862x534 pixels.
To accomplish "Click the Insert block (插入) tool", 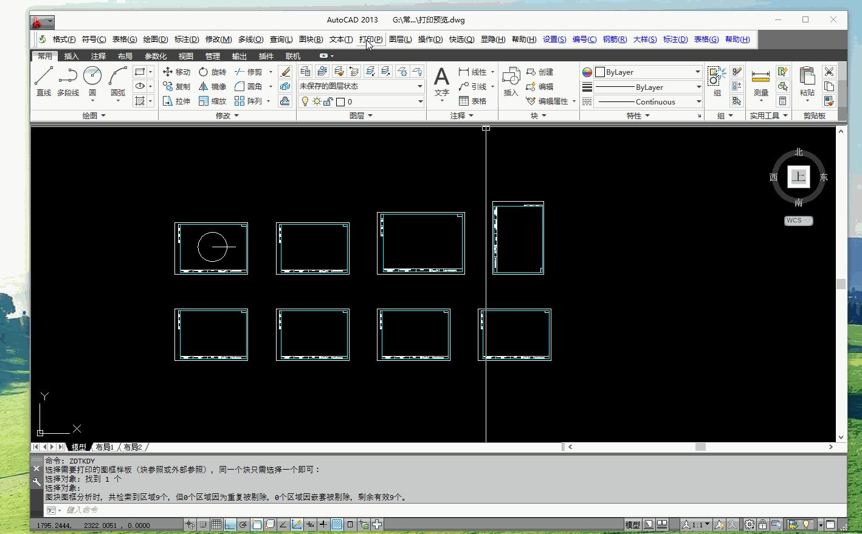I will pyautogui.click(x=511, y=82).
